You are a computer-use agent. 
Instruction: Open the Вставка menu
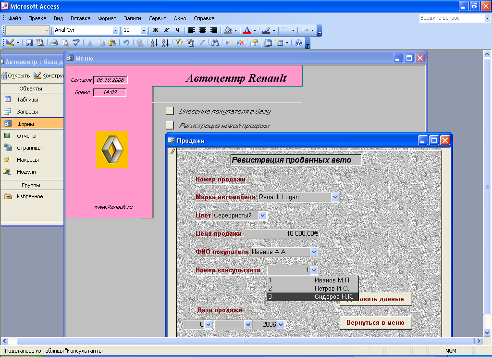[x=80, y=18]
